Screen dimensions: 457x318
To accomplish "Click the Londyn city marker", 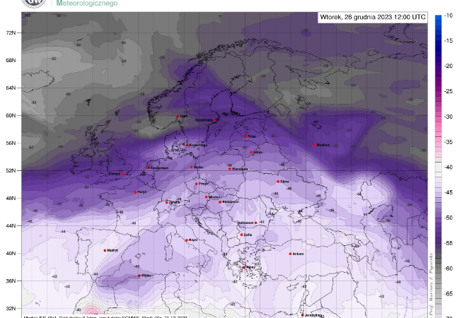I will [122, 174].
